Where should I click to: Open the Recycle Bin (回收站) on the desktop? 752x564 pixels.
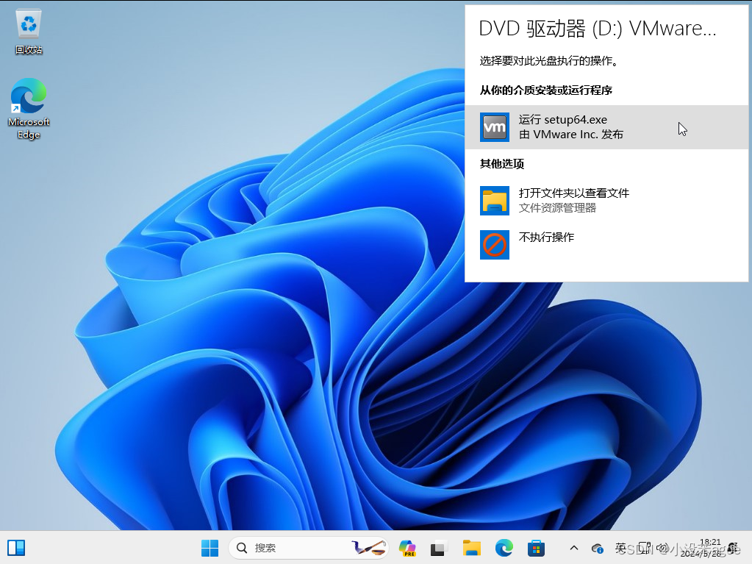pos(28,22)
